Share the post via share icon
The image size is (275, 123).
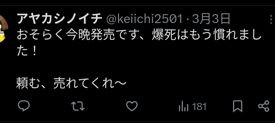point(263,106)
